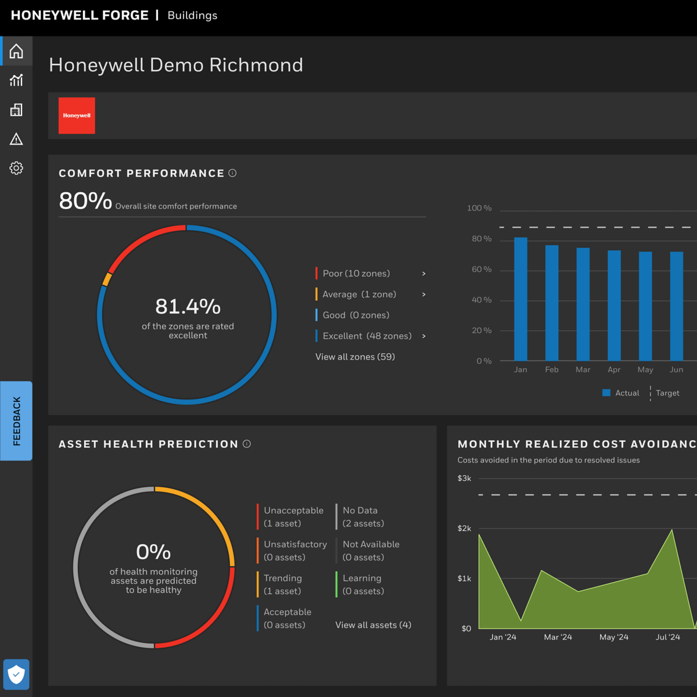This screenshot has width=697, height=697.
Task: Click HONEYWELL FORGE header title
Action: (80, 16)
